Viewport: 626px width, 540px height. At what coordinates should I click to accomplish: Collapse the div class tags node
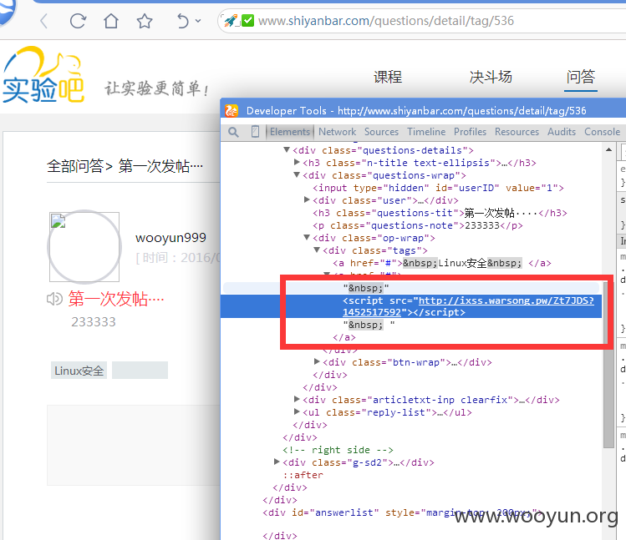pyautogui.click(x=317, y=250)
